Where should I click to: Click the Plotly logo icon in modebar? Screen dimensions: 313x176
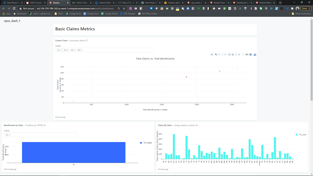(x=255, y=54)
